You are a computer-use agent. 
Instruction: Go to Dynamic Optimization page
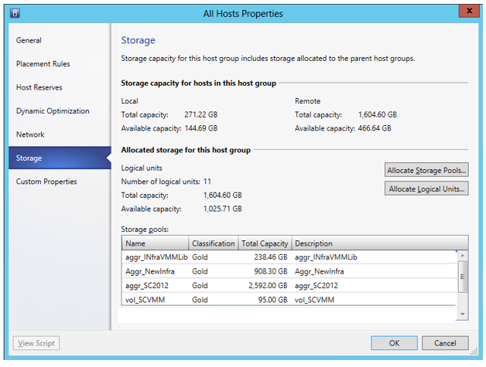coord(53,111)
